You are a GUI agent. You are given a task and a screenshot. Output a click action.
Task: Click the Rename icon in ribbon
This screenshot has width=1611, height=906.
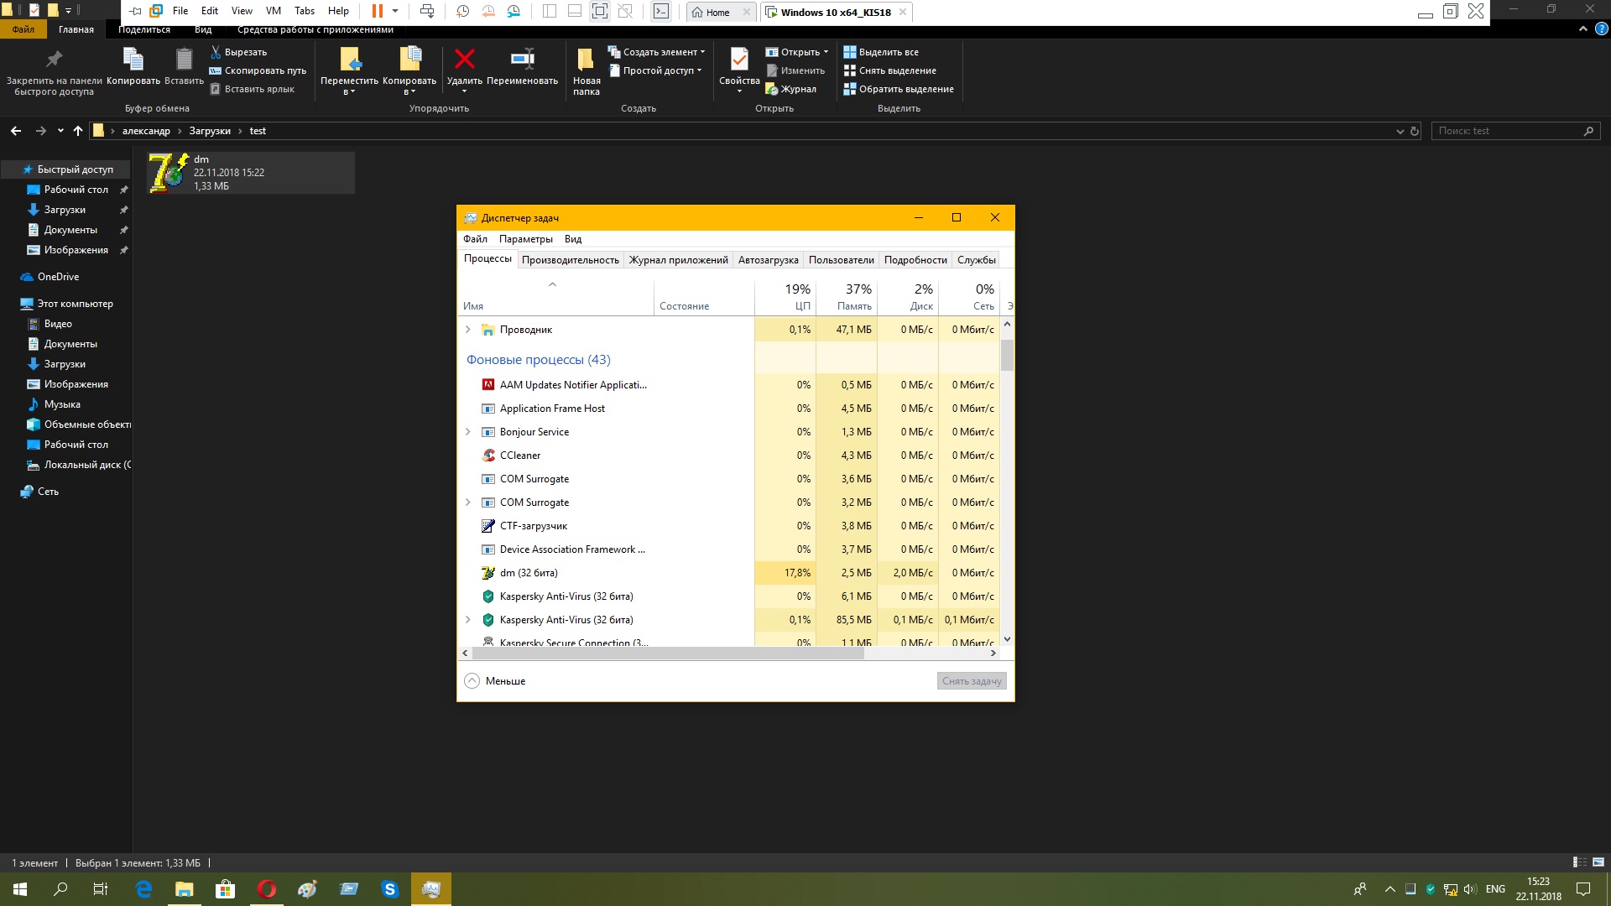pyautogui.click(x=522, y=60)
